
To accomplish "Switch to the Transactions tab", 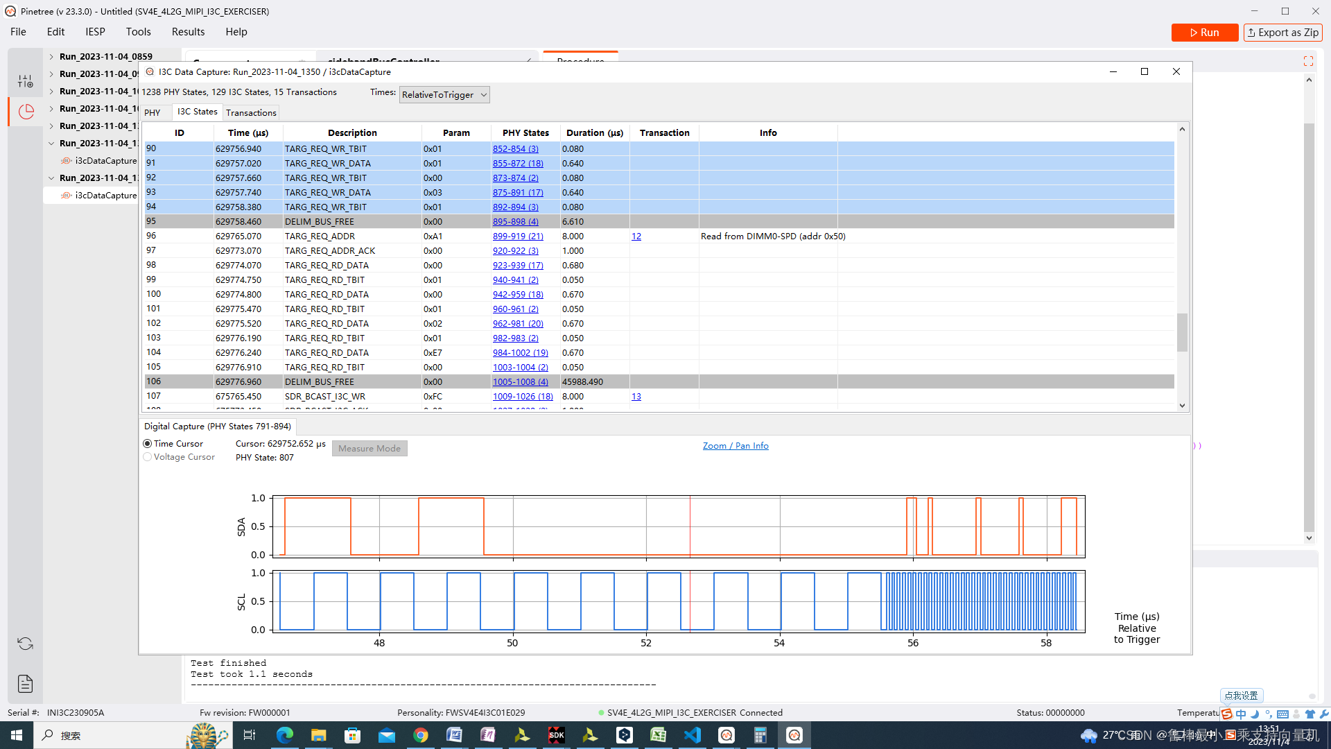I will tap(252, 112).
